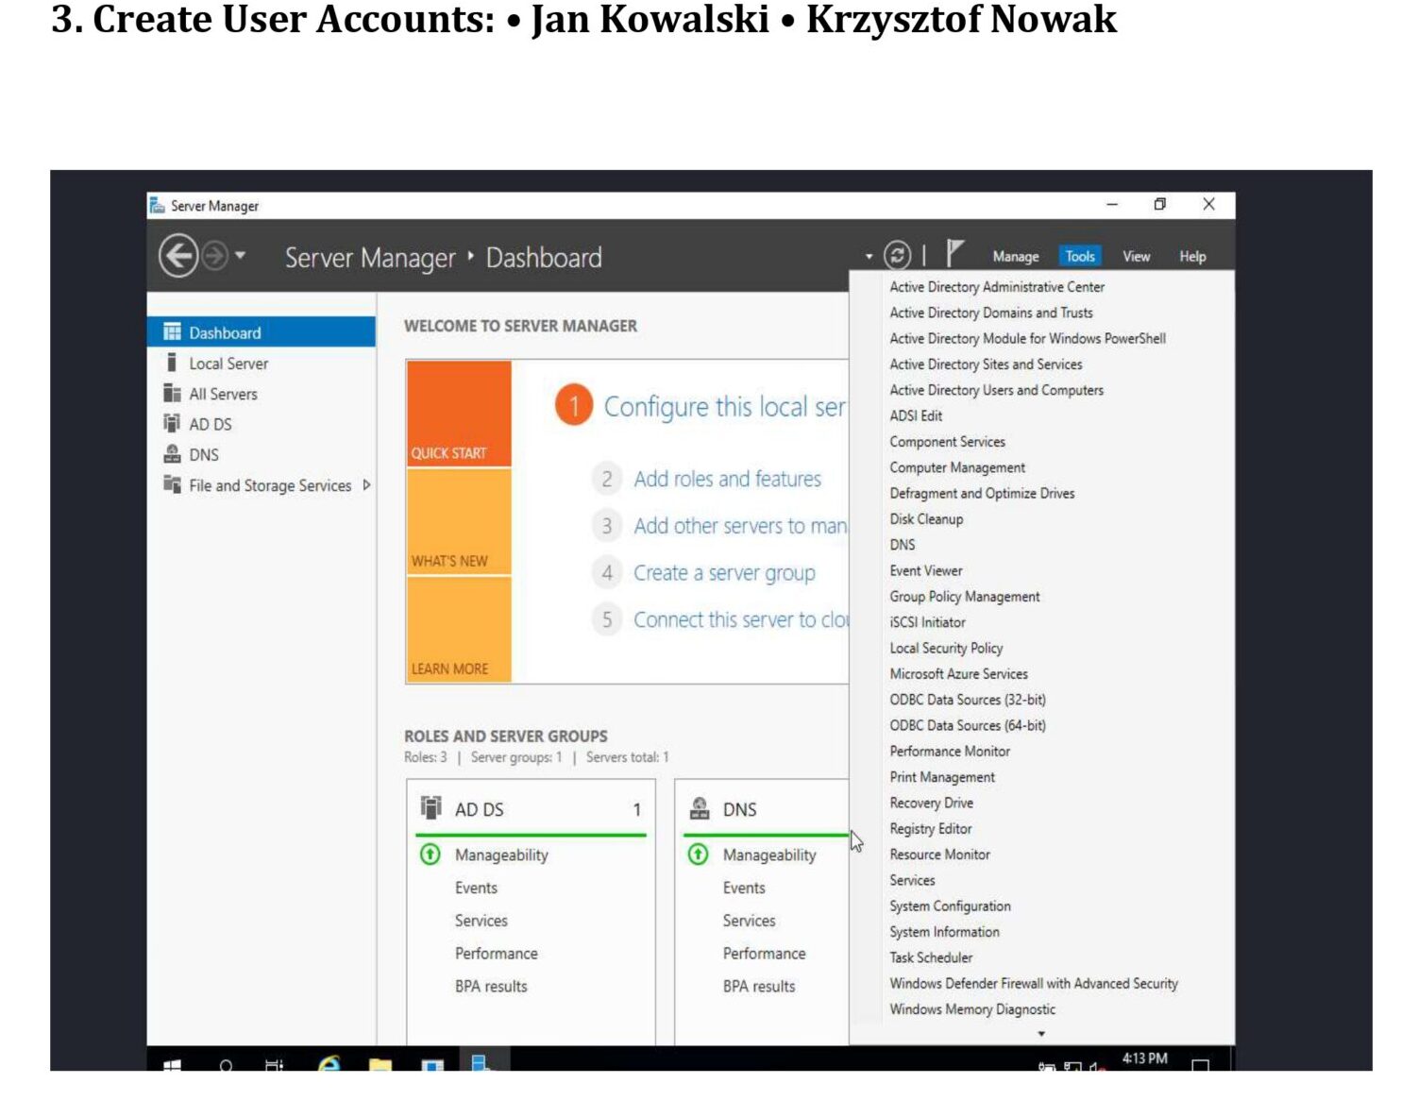Click Tools menu scroll-down arrow
Screen dimensions: 1418x1100
pos(1041,1034)
